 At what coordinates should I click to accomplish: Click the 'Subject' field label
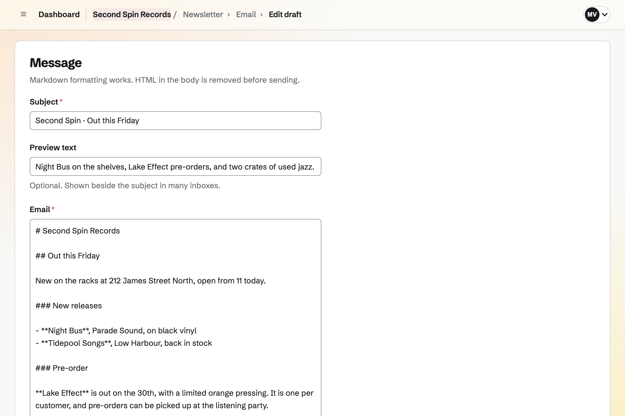44,102
